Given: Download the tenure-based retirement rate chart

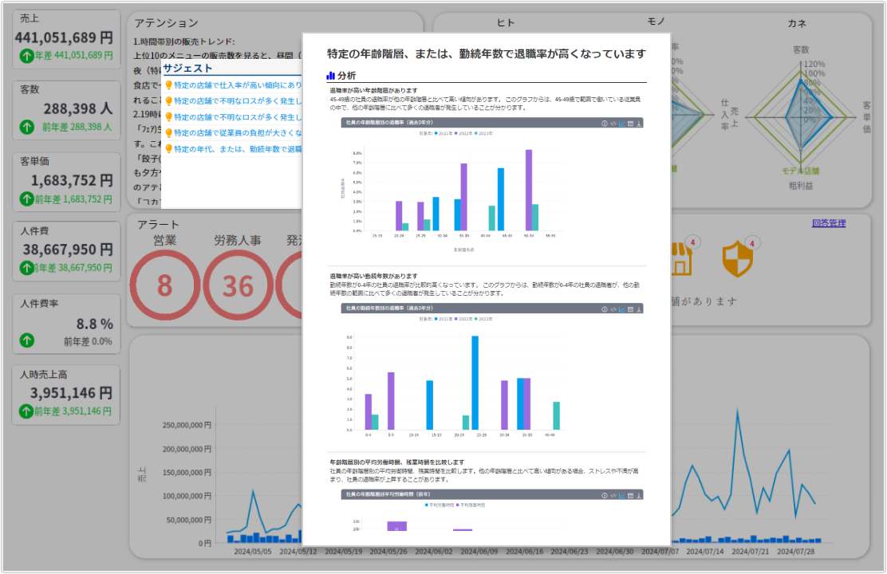Looking at the screenshot, I should 639,308.
